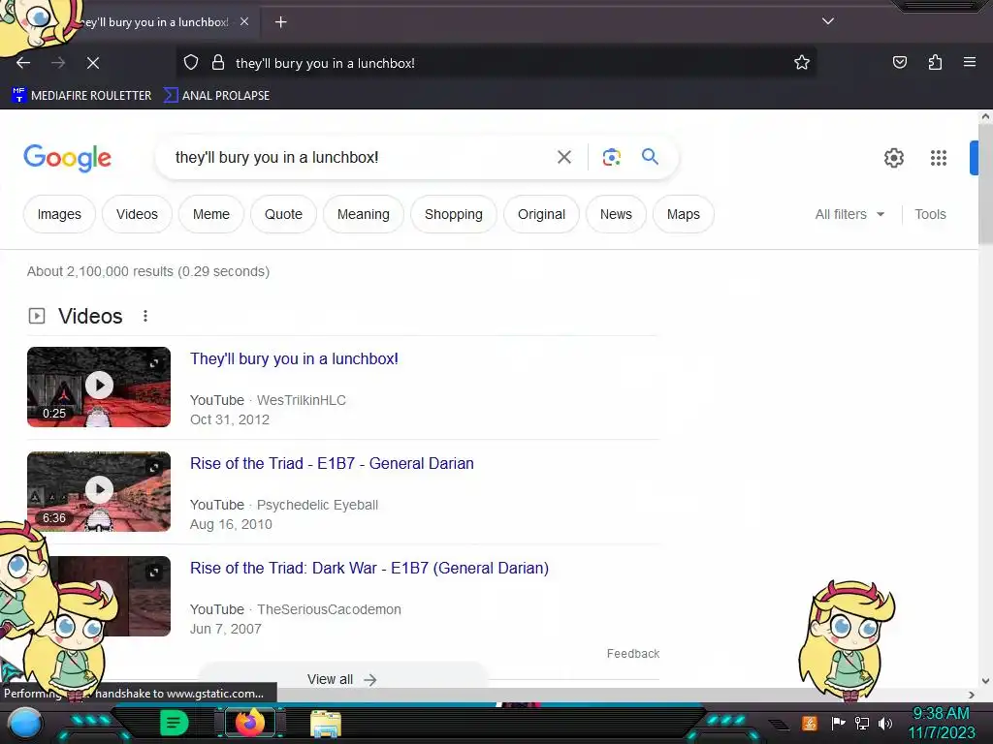
Task: Open the volume speaker icon
Action: [x=884, y=723]
